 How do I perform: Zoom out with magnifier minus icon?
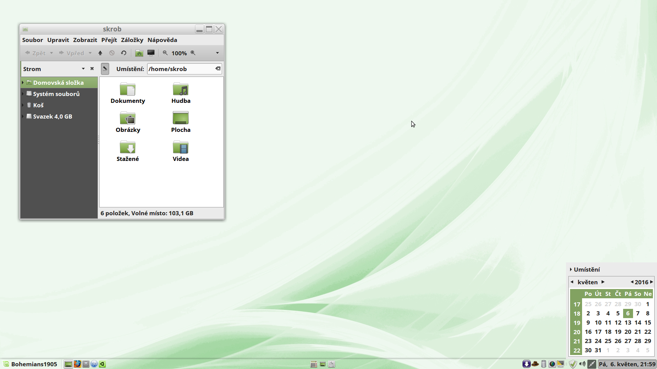[165, 53]
